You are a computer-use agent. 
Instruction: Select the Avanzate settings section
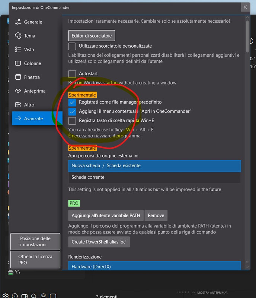point(37,118)
